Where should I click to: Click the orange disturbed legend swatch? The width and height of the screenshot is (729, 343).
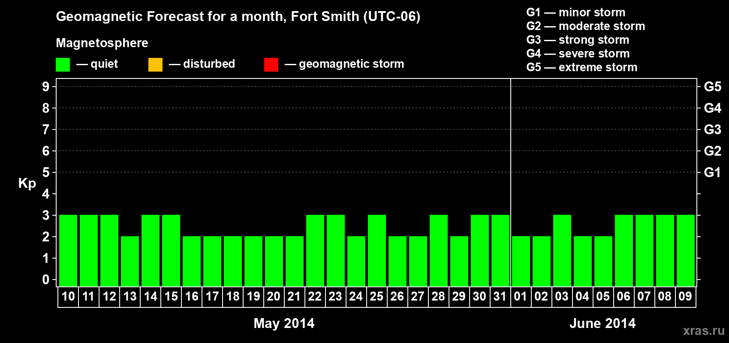click(155, 65)
